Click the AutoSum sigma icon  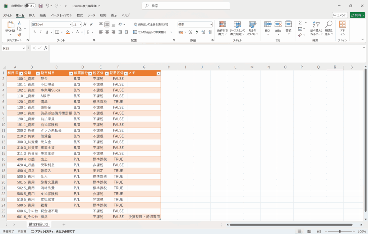click(x=300, y=23)
